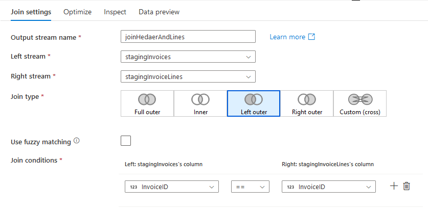
Task: Delete the join condition with trash icon
Action: (407, 186)
